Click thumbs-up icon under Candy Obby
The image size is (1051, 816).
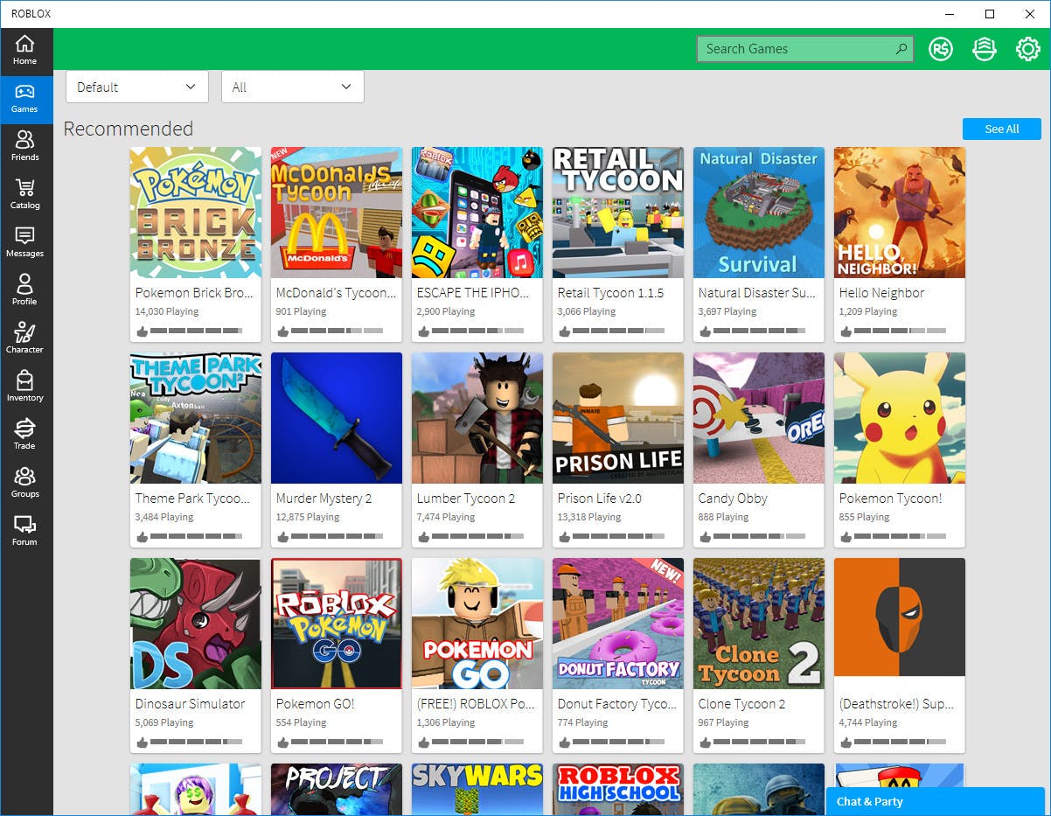(706, 537)
